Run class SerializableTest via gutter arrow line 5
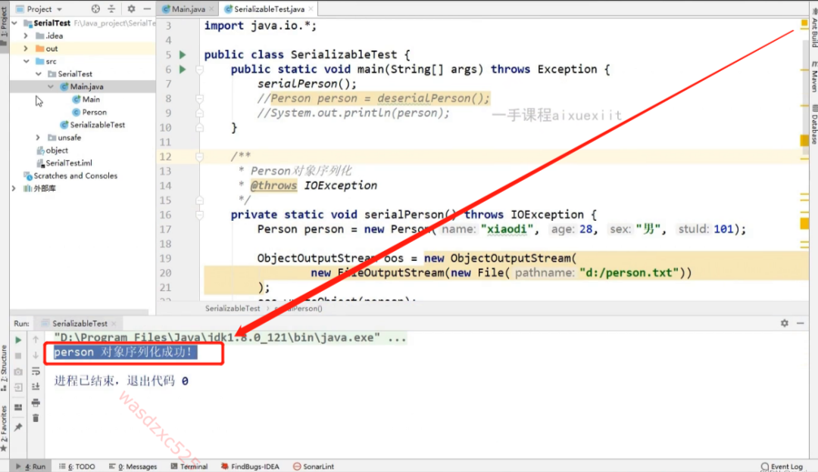 [x=183, y=54]
